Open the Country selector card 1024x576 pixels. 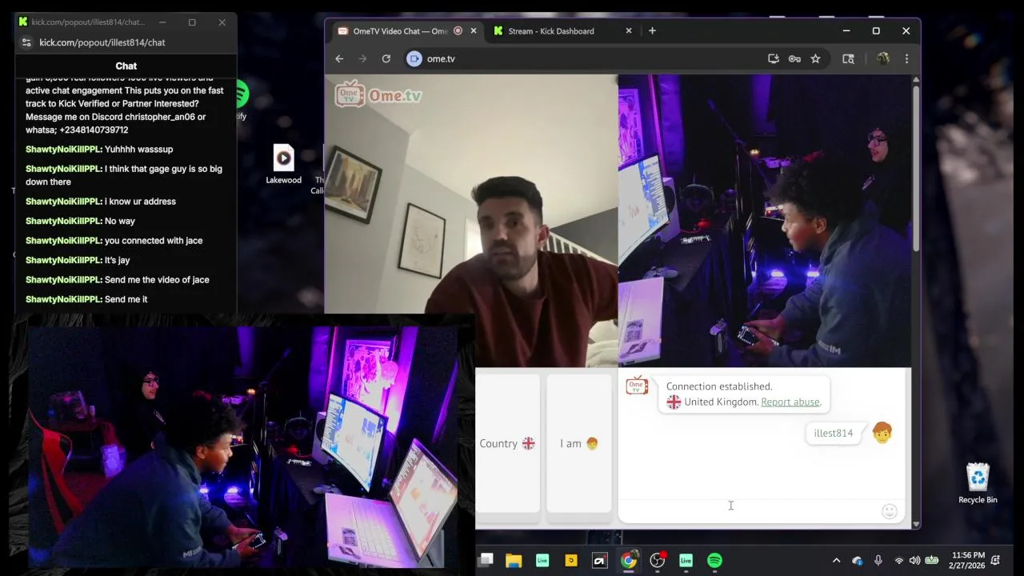tap(507, 443)
